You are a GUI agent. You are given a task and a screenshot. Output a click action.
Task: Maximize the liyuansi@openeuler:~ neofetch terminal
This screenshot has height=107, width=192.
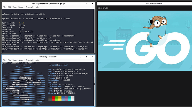tap(87, 57)
